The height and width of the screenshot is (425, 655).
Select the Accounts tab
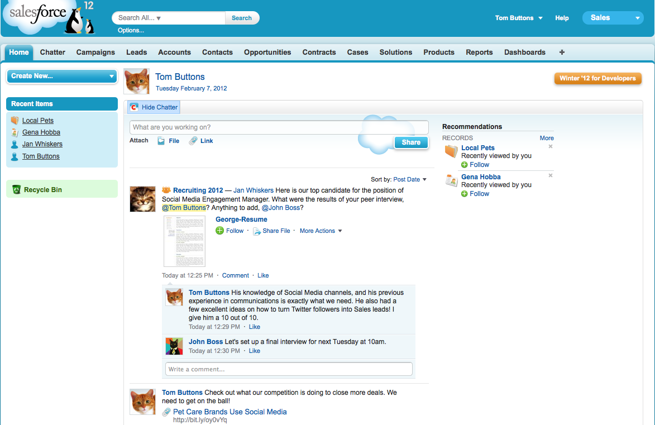click(174, 52)
